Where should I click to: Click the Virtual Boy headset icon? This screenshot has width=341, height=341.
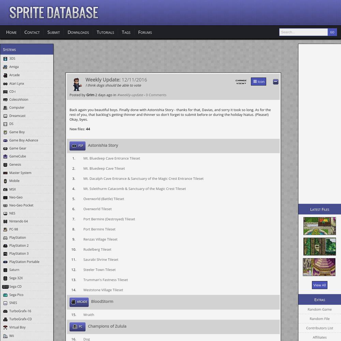[5, 327]
